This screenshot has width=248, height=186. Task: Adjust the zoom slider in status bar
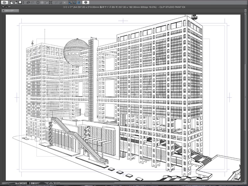click(x=8, y=183)
